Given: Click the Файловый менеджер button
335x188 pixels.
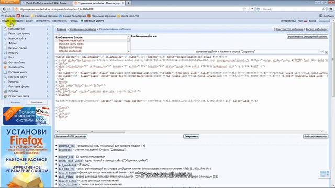Looking at the screenshot, I should (x=315, y=136).
